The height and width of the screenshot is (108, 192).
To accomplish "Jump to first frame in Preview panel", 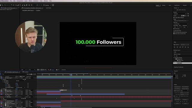I will [177, 10].
